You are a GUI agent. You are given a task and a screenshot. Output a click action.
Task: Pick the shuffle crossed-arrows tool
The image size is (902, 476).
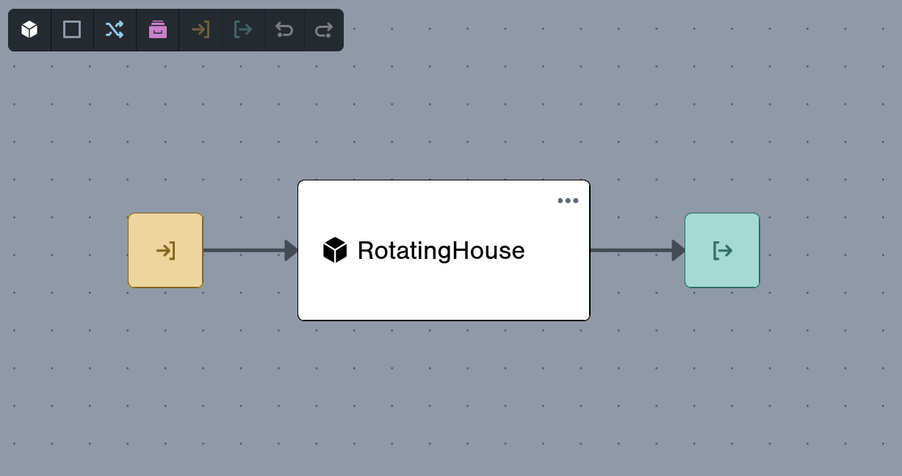pyautogui.click(x=115, y=30)
